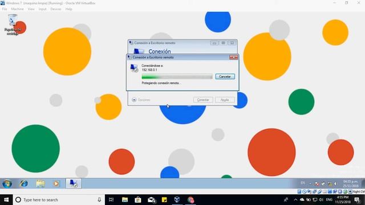Click guest EN language indicator
Viewport: 365px width, 205px height.
(x=303, y=183)
